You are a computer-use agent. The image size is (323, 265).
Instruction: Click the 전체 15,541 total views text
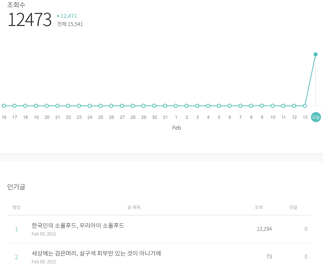tap(70, 24)
